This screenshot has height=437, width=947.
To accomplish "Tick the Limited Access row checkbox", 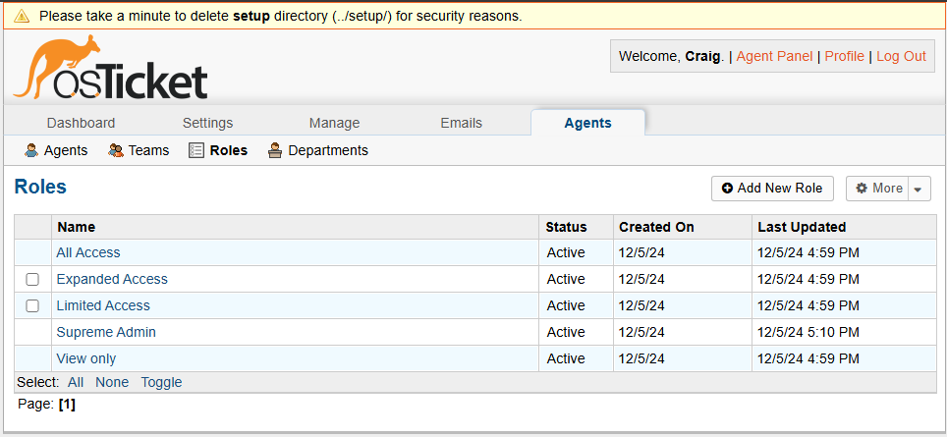I will [x=32, y=306].
